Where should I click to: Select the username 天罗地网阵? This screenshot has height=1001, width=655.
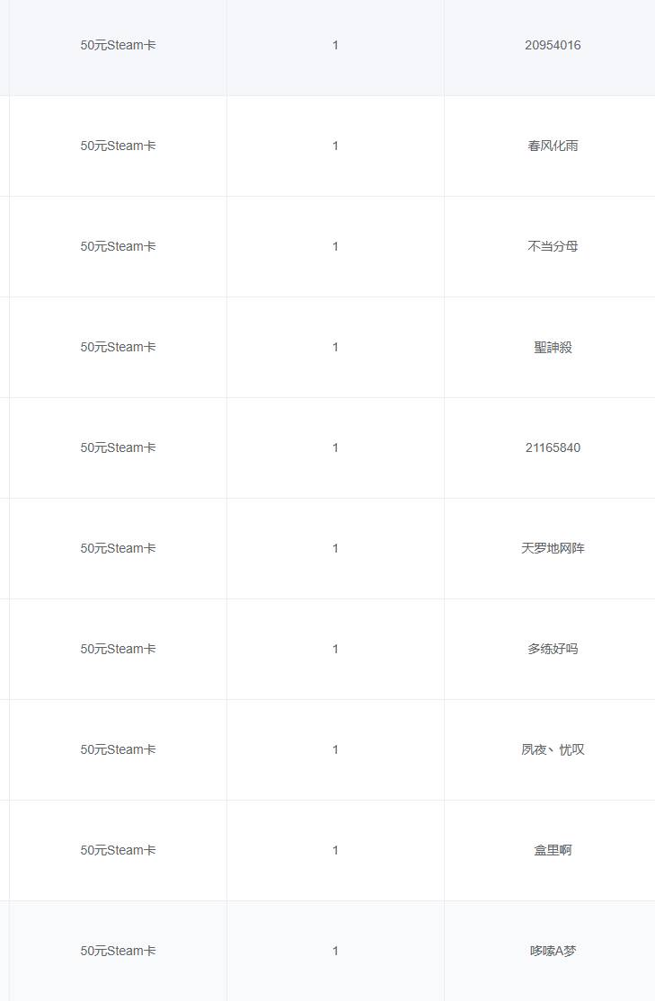tap(553, 548)
